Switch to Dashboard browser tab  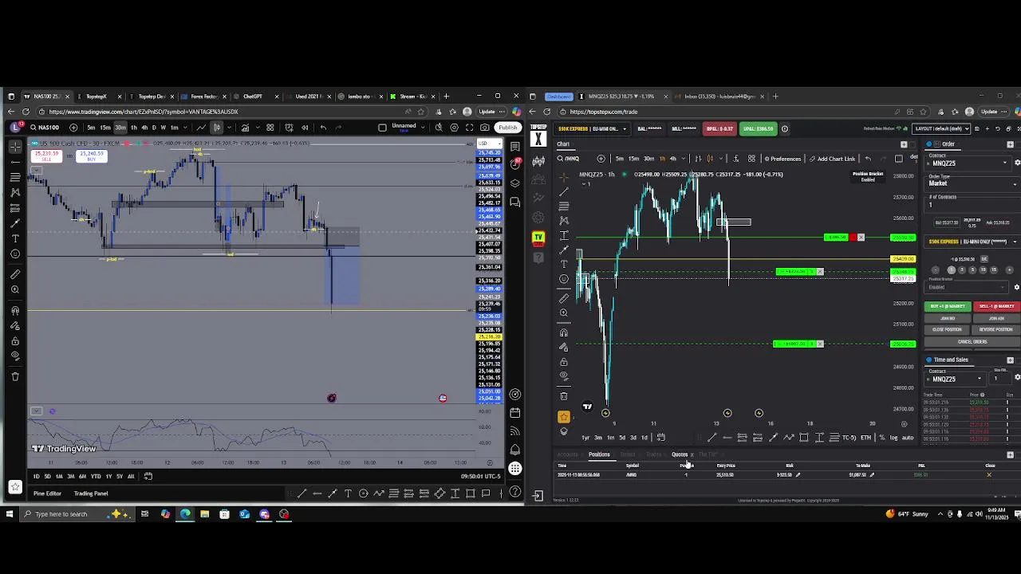click(558, 96)
